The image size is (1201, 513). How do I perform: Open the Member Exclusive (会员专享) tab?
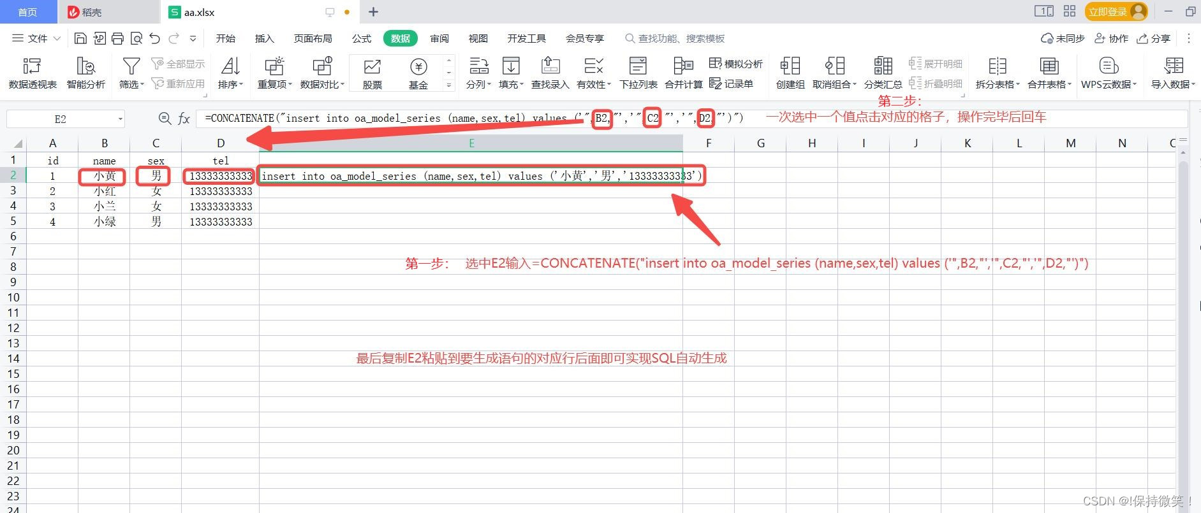(584, 38)
